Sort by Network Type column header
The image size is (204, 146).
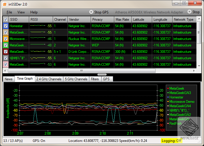pos(184,20)
